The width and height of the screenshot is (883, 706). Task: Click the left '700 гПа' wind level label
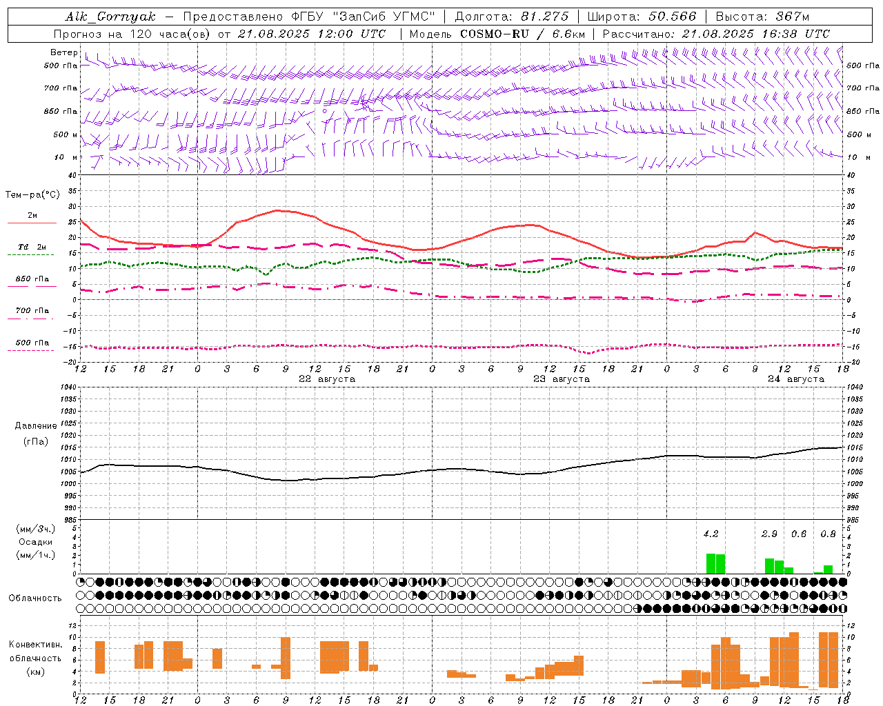tap(61, 88)
